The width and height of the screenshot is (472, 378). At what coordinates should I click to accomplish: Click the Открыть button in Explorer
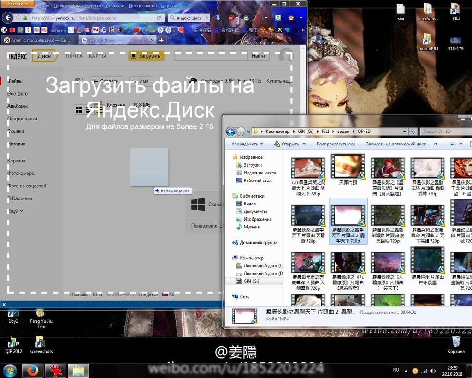pyautogui.click(x=287, y=144)
